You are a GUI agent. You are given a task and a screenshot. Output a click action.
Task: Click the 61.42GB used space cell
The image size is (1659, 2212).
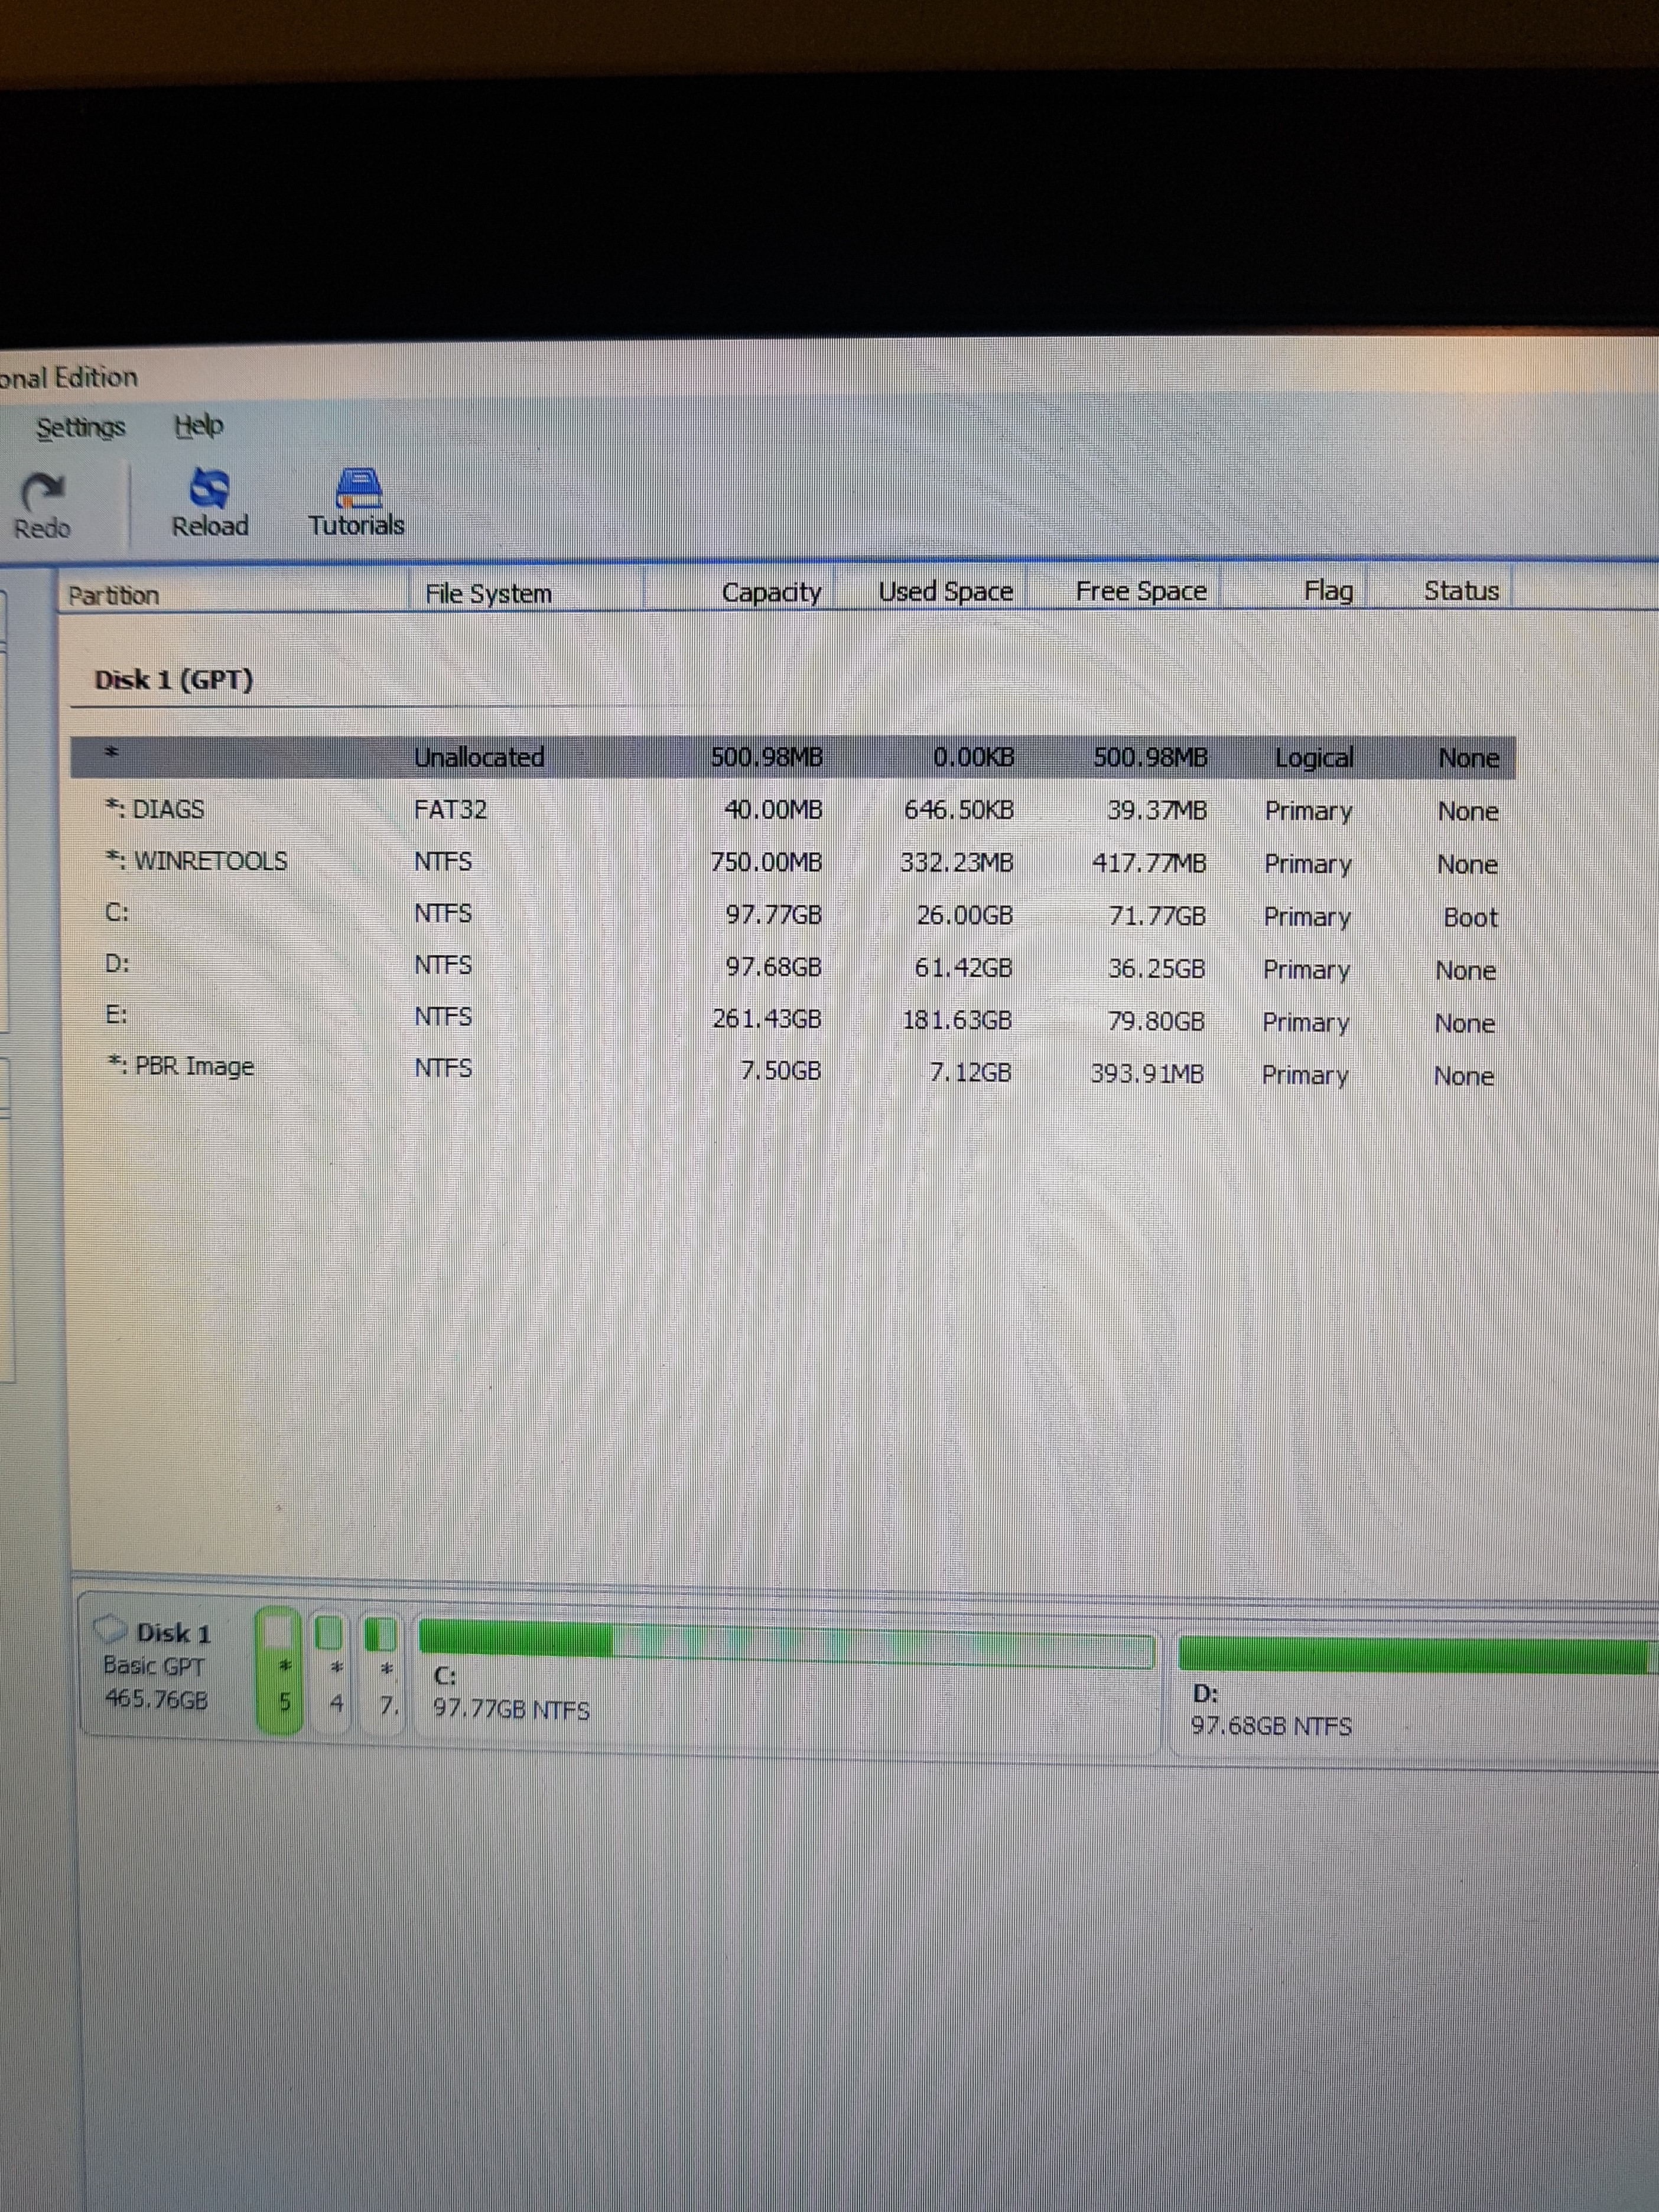click(963, 967)
